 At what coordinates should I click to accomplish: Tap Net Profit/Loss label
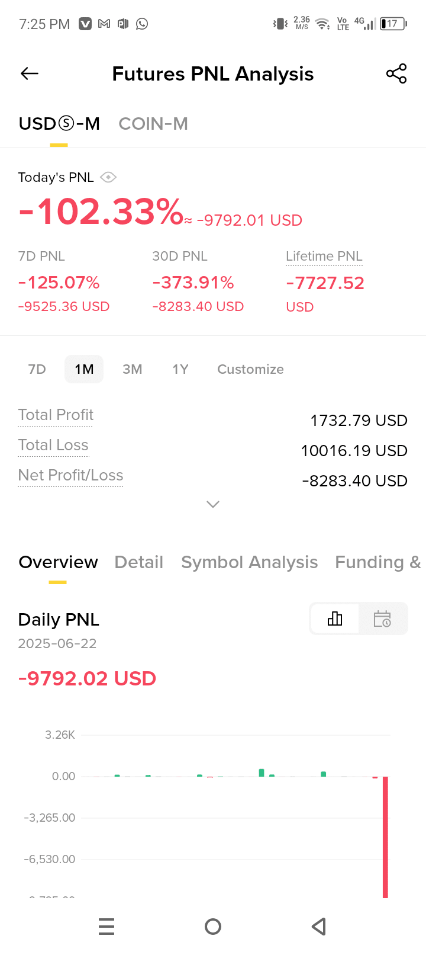[x=70, y=475]
